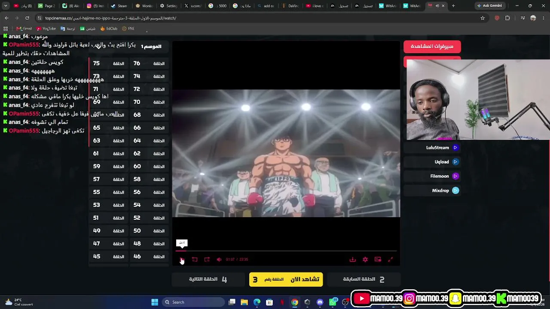Select the Filemoon server
This screenshot has height=309, width=550.
coord(432,176)
